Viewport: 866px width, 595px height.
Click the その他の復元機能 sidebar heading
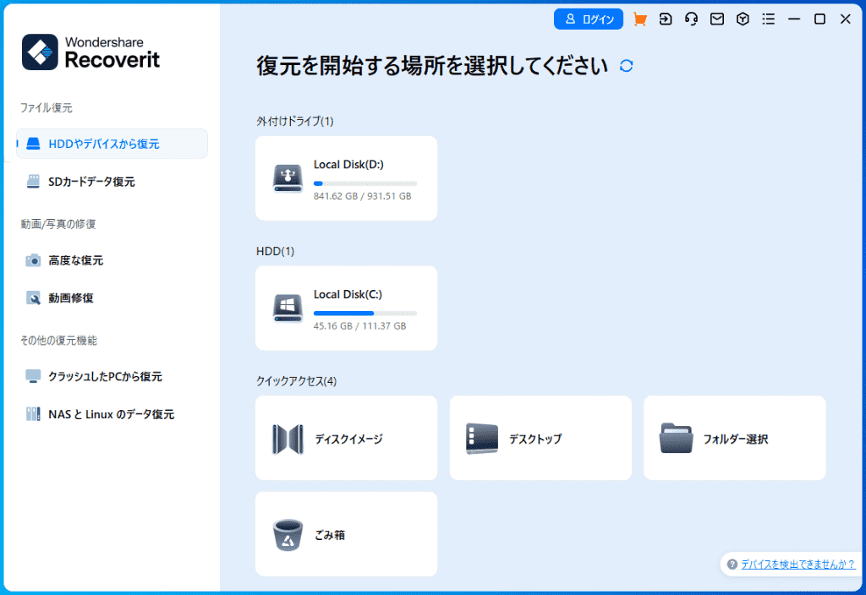[x=58, y=341]
